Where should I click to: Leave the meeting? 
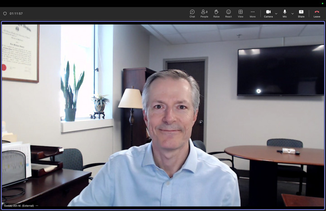(x=317, y=14)
